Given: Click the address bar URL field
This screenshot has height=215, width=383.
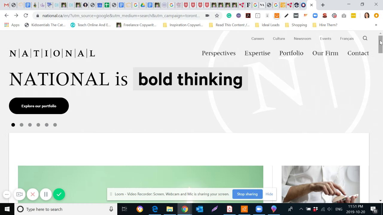Looking at the screenshot, I should (x=121, y=16).
